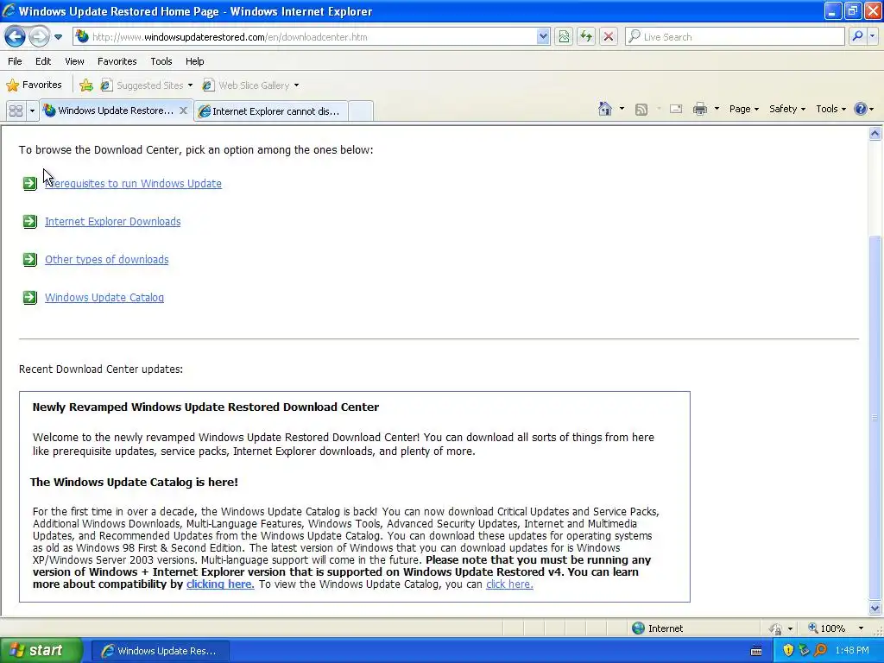Open Prerequisites to run Windows Update link
This screenshot has height=663, width=884.
(x=133, y=184)
